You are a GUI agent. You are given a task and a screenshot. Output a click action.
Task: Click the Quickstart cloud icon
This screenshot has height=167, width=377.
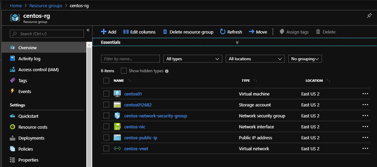pos(13,116)
